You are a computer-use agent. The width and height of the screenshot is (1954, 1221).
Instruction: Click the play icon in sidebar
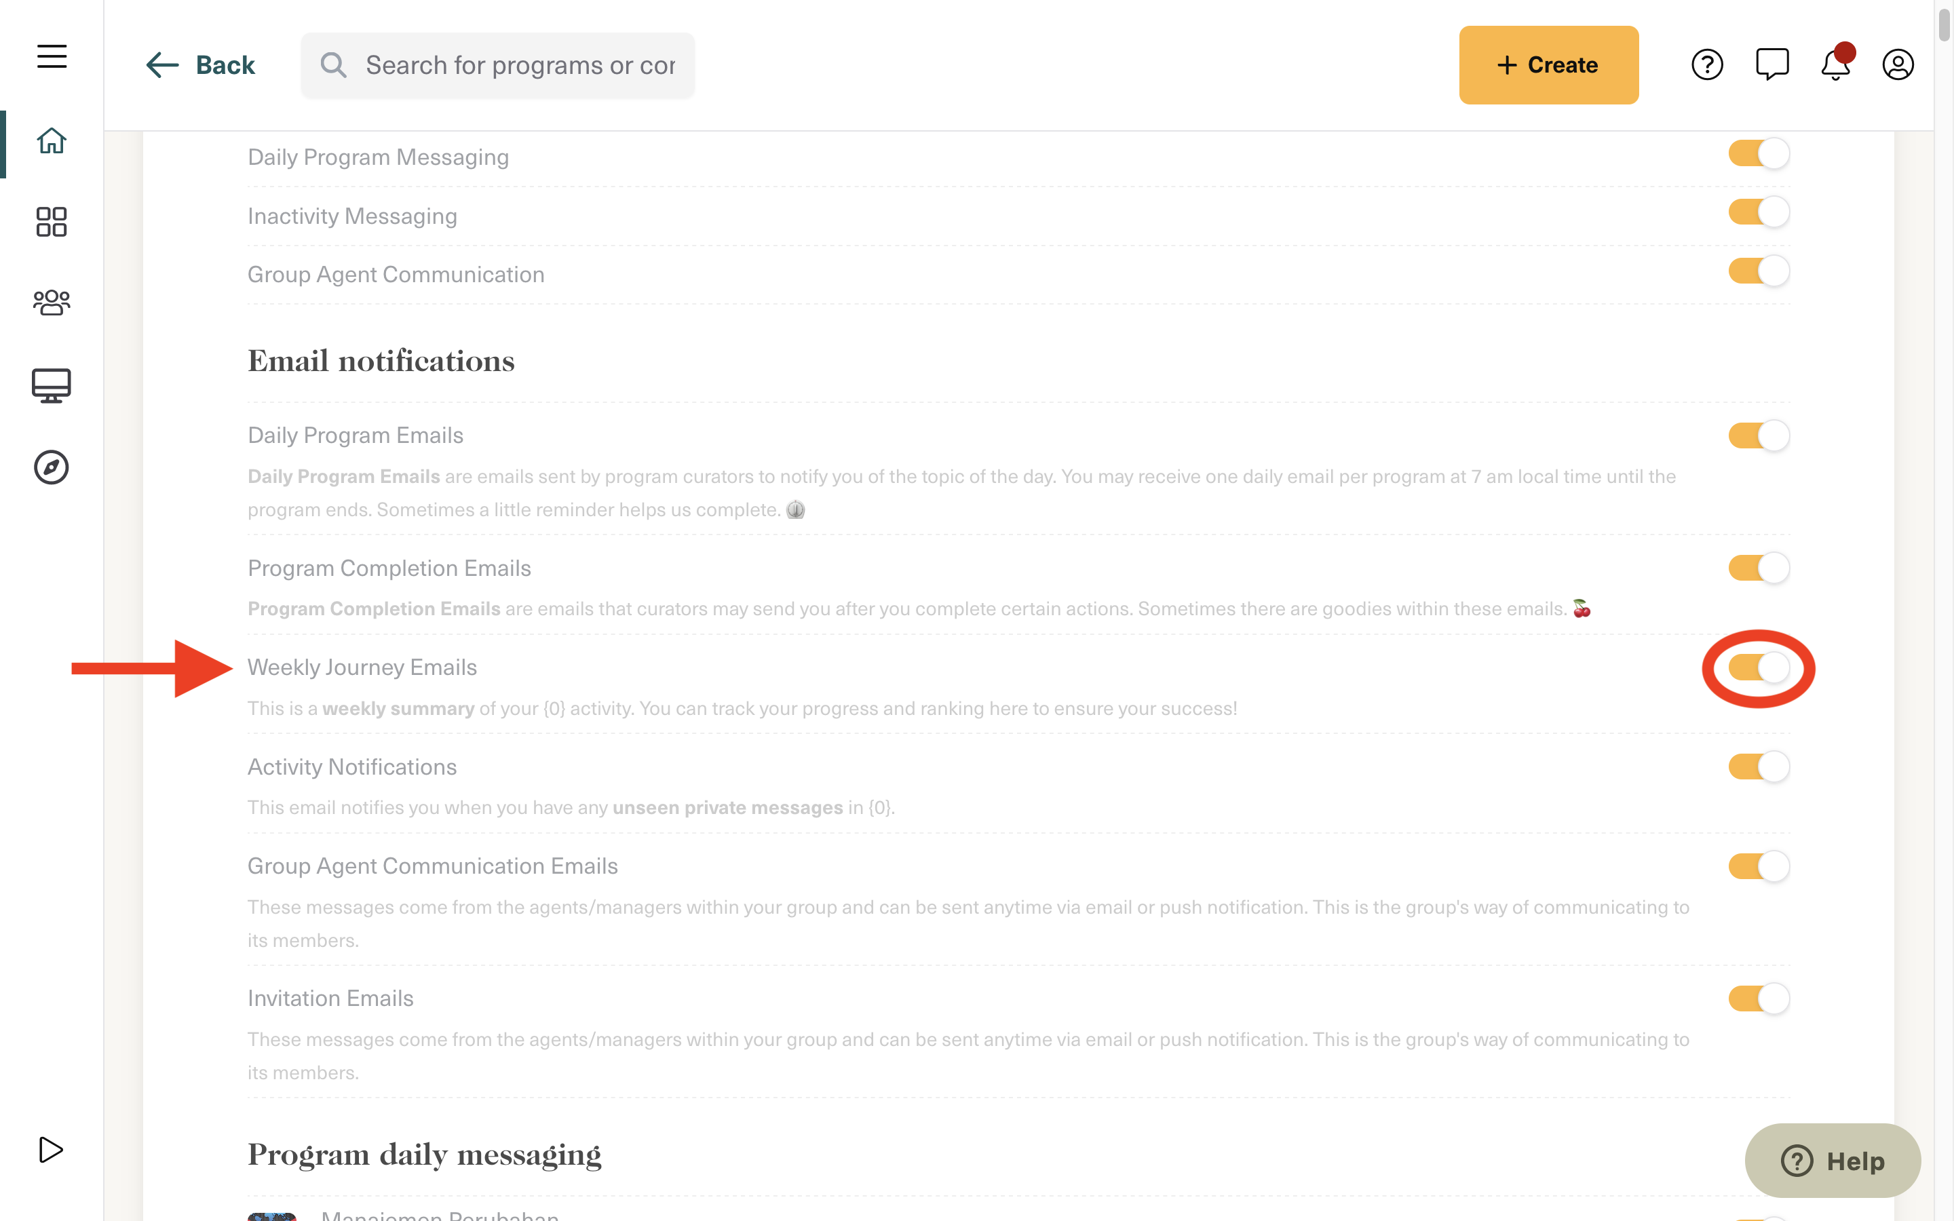click(x=51, y=1149)
